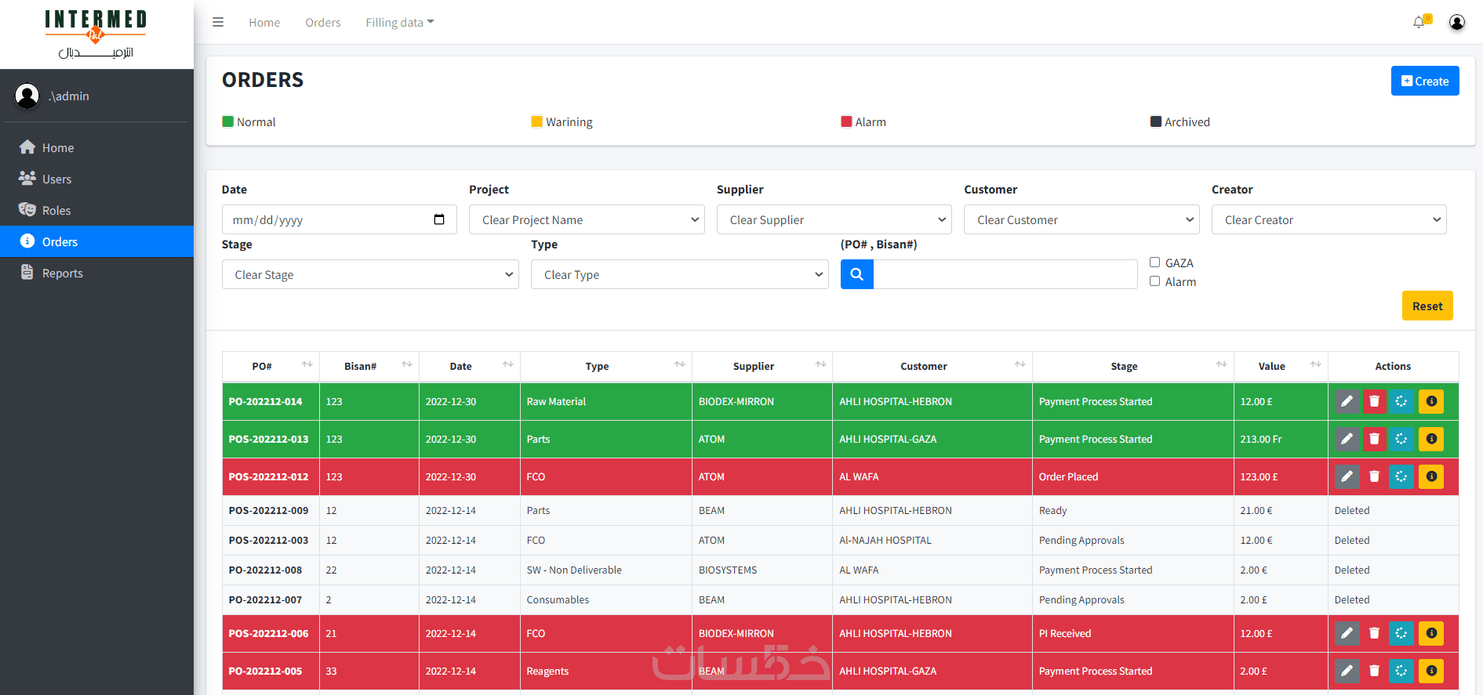1483x695 pixels.
Task: Click the blue search magnifier button
Action: (x=857, y=274)
